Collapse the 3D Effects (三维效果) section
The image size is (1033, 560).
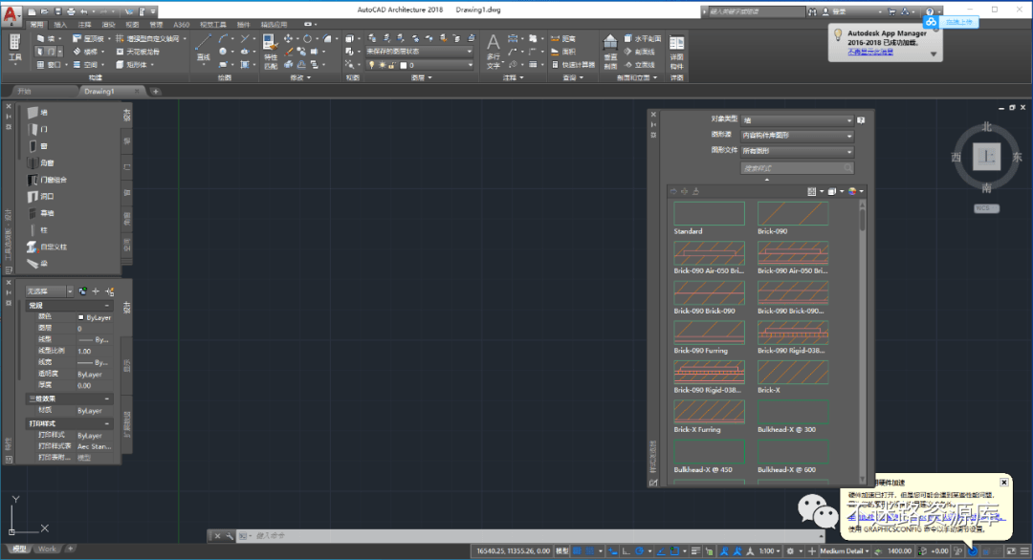pyautogui.click(x=107, y=398)
